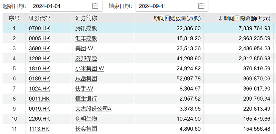
Task: Open 太古股份公司A security name link
Action: point(93,109)
